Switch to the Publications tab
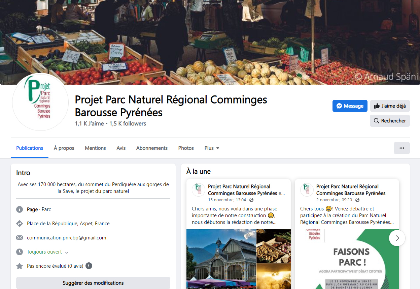This screenshot has height=289, width=420. tap(30, 148)
